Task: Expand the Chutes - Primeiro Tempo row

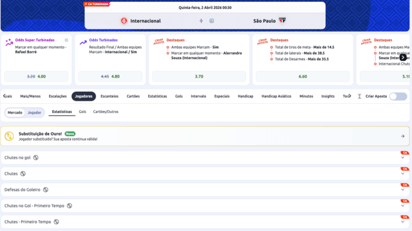Action: 205,221
